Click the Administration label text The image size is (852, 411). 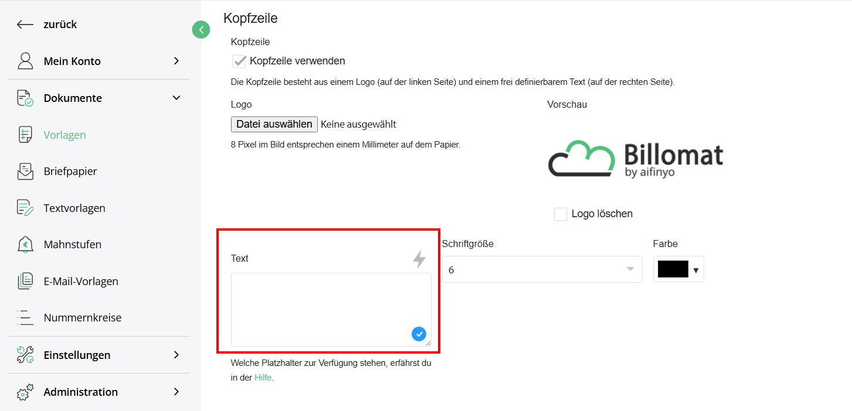(81, 392)
